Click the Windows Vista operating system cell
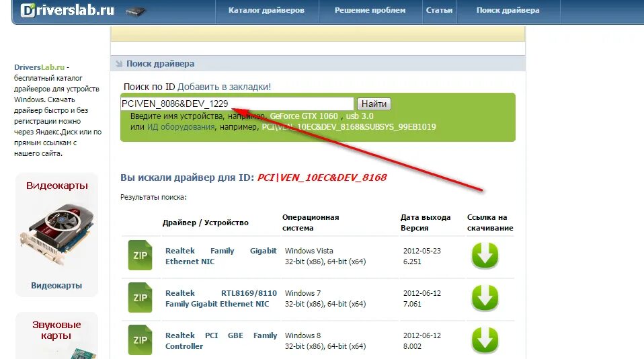The height and width of the screenshot is (359, 644). [x=325, y=256]
